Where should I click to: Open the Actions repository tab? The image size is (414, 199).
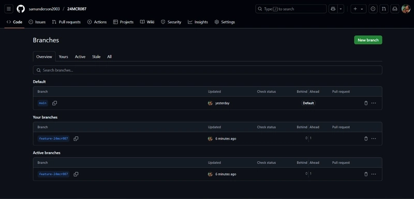tap(97, 22)
